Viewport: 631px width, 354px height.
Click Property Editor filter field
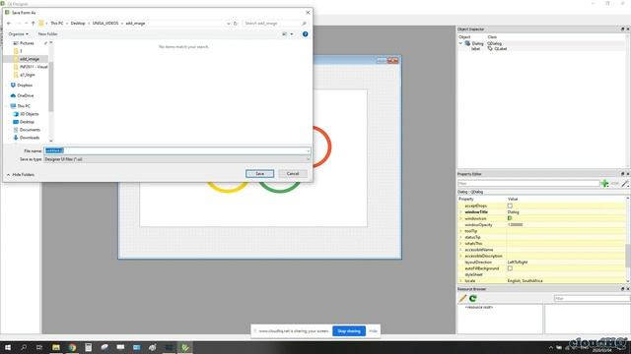pos(528,184)
